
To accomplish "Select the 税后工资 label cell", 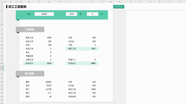I will 72,49.
